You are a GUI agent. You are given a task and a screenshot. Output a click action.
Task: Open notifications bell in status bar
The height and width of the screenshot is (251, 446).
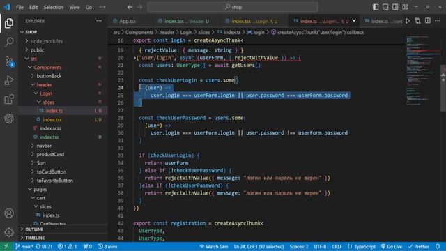point(438,246)
